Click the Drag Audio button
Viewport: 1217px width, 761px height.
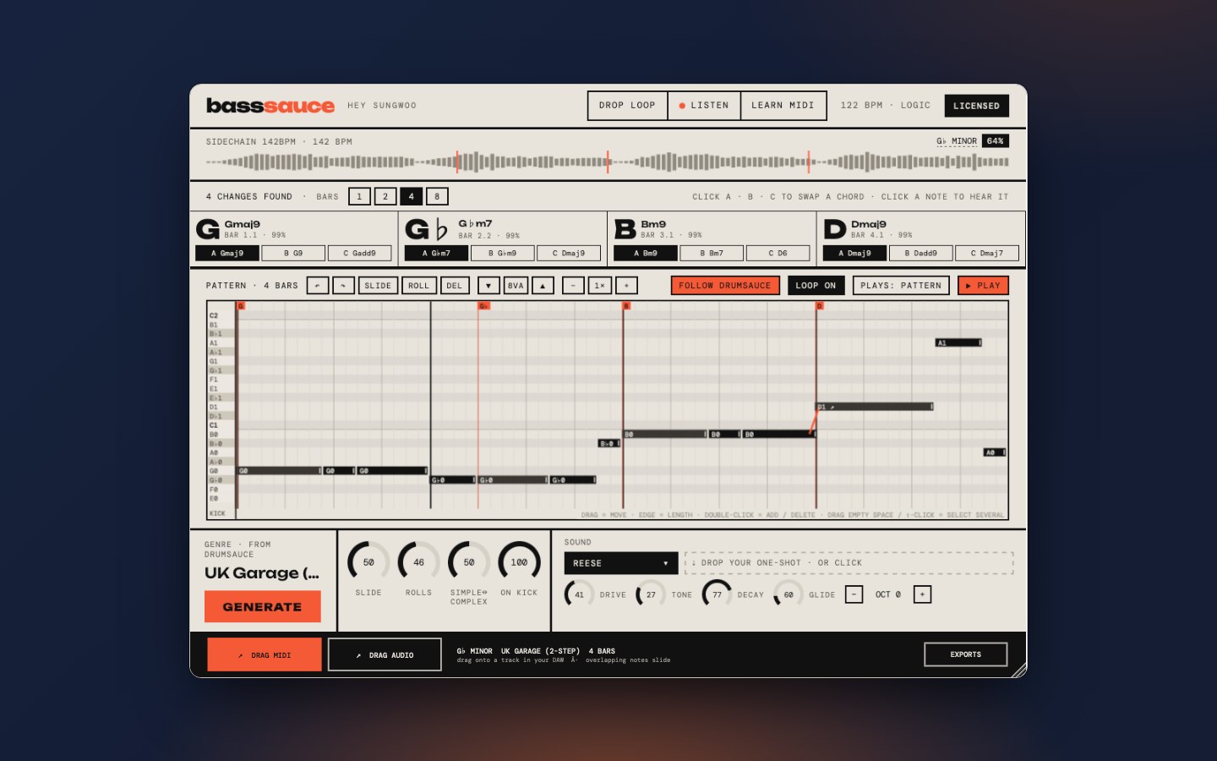385,654
